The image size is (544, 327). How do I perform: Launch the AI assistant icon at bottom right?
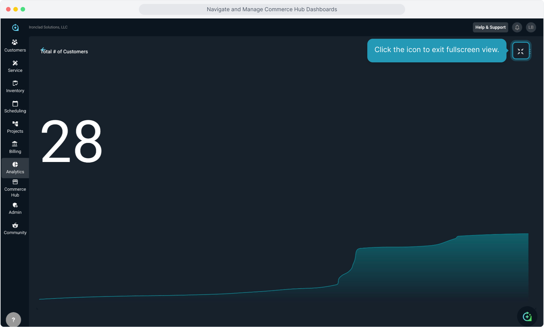click(527, 316)
